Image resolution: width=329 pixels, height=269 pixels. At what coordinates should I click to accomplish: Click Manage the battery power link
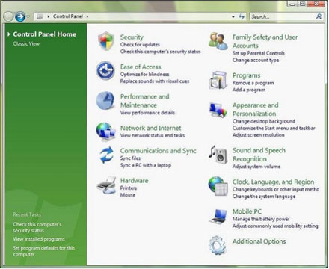261,219
